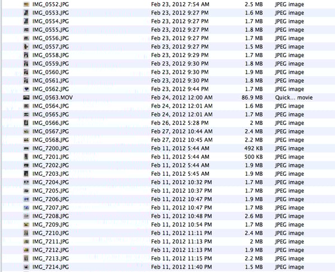Click the file icon beside IMG_0566.JPG
This screenshot has width=335, height=272.
tap(26, 123)
